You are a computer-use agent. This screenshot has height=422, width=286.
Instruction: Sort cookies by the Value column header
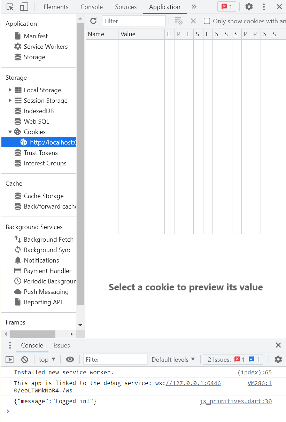click(141, 34)
